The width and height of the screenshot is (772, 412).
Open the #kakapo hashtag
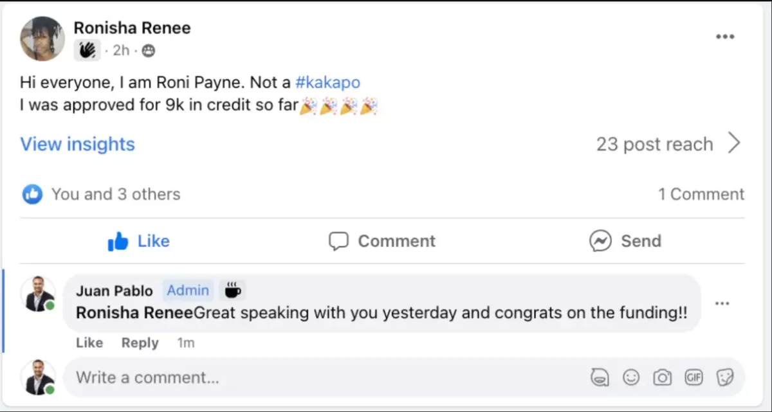(x=327, y=82)
